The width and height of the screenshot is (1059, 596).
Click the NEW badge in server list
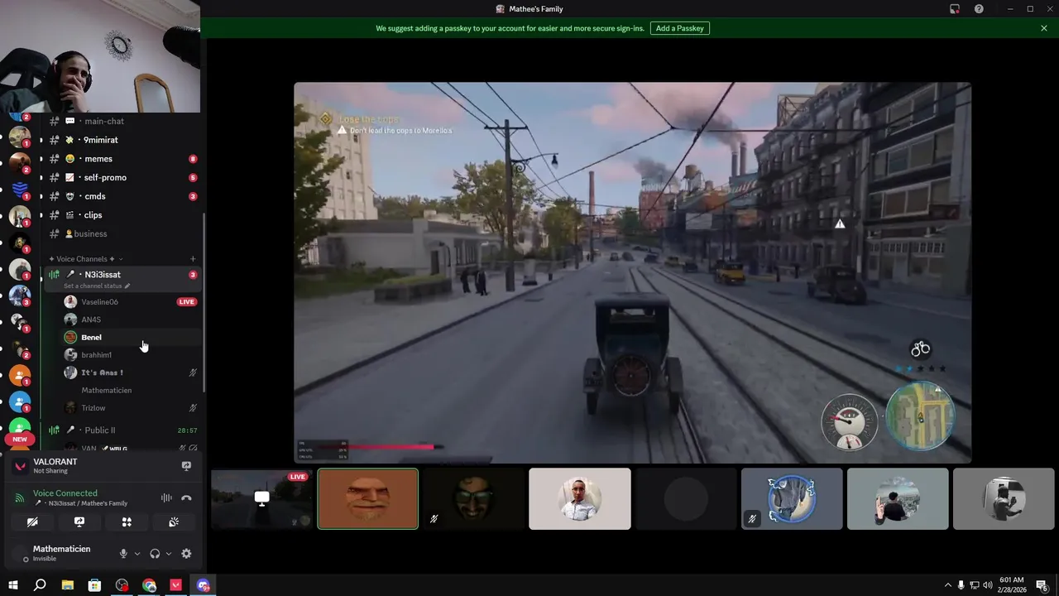coord(20,440)
